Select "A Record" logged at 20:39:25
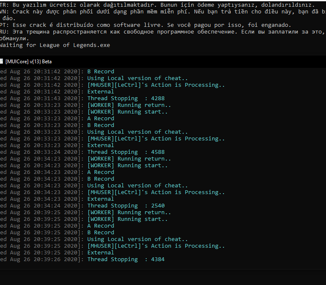Image resolution: width=326 pixels, height=285 pixels. click(101, 226)
